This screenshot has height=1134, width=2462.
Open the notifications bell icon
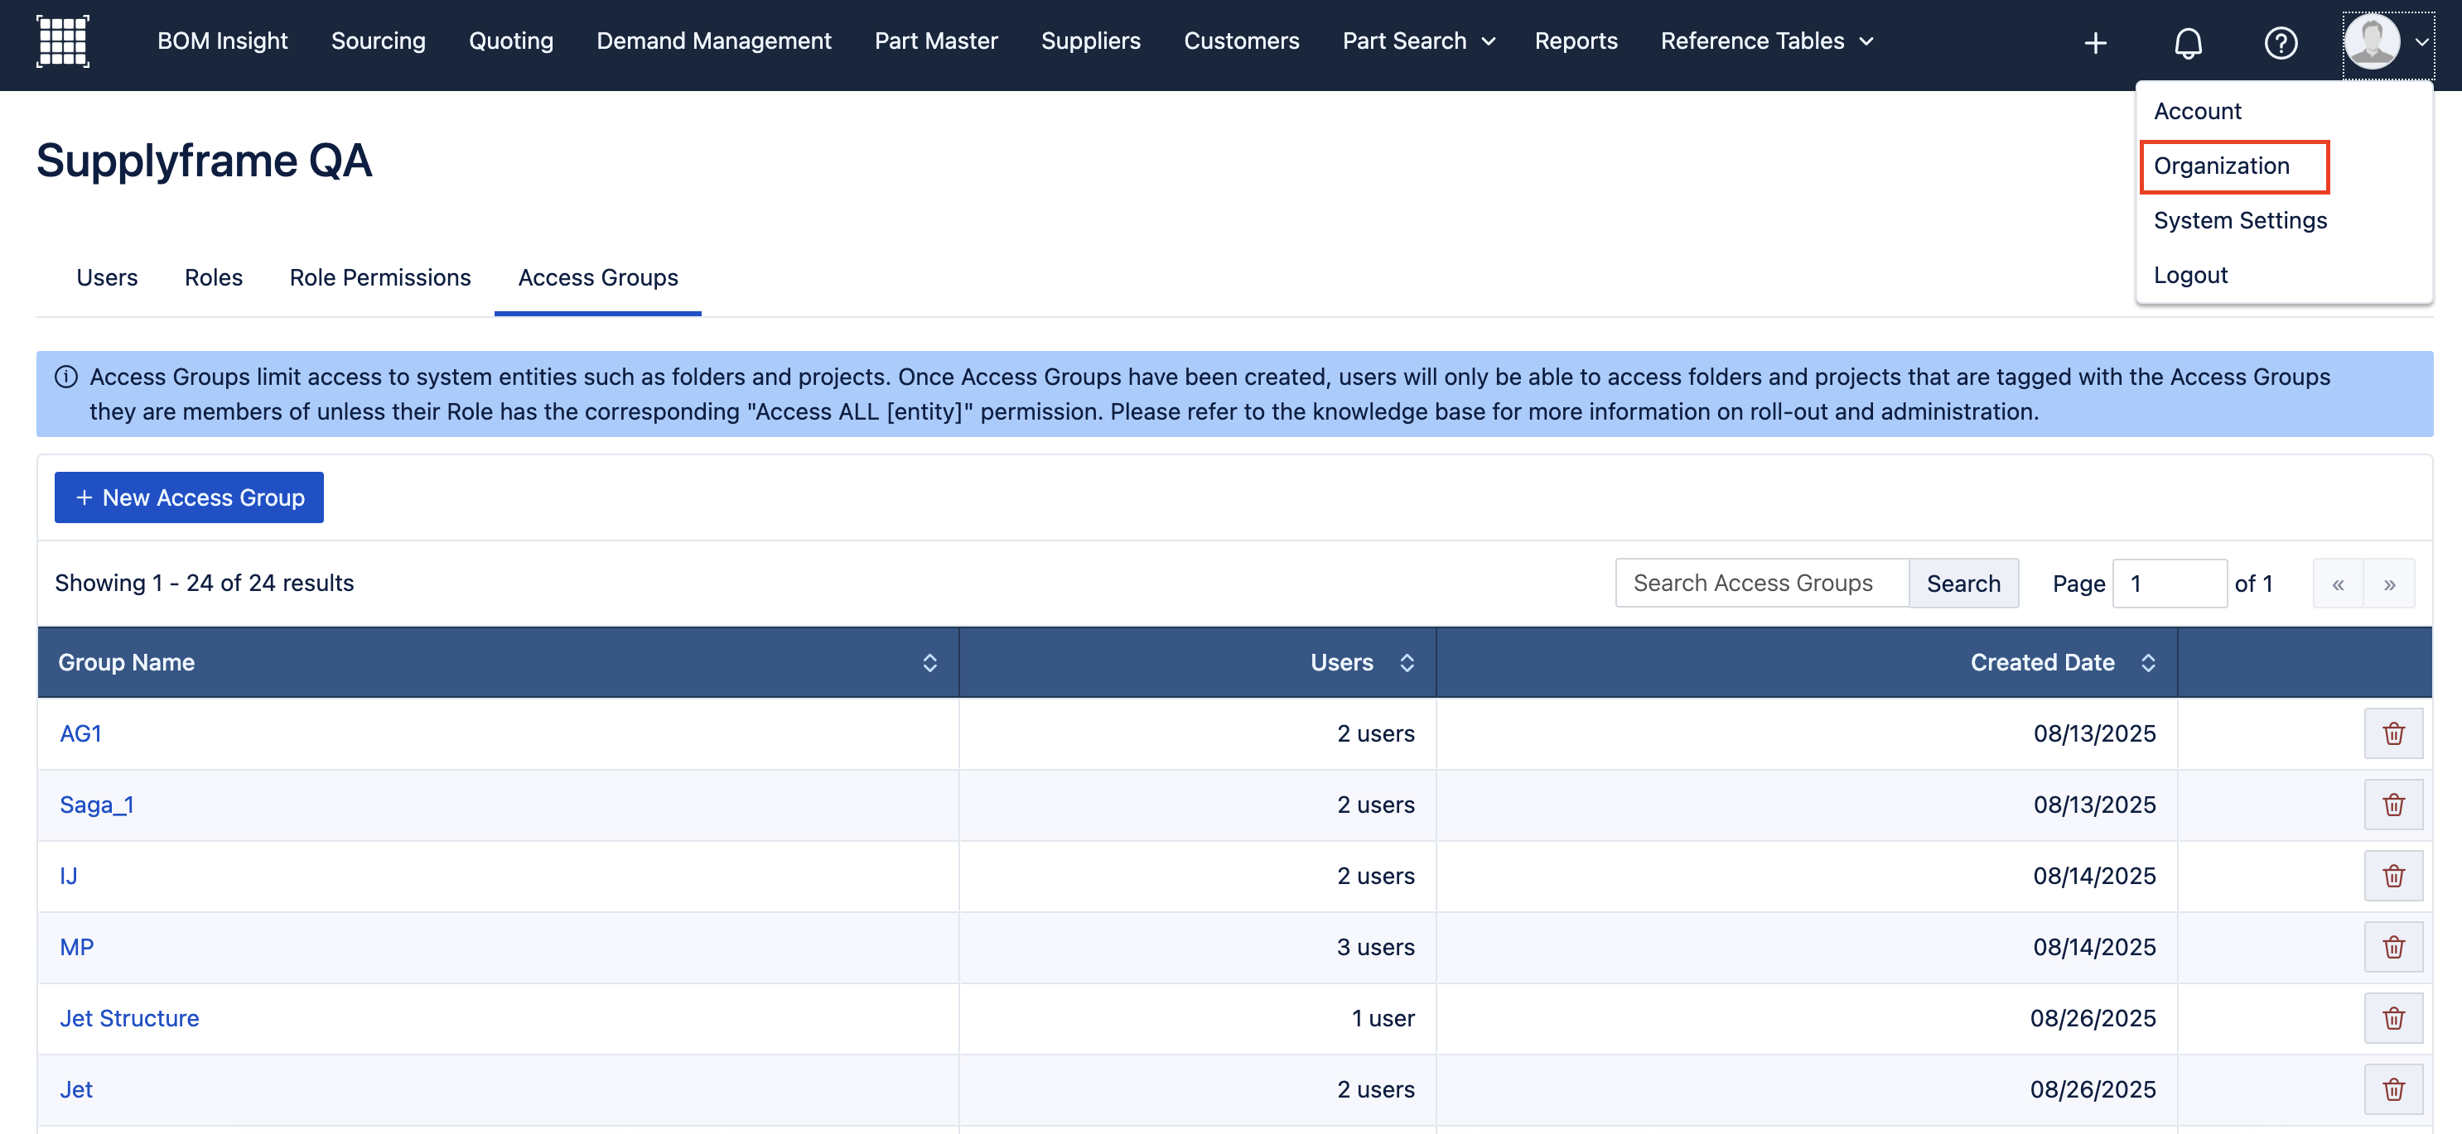[2188, 43]
